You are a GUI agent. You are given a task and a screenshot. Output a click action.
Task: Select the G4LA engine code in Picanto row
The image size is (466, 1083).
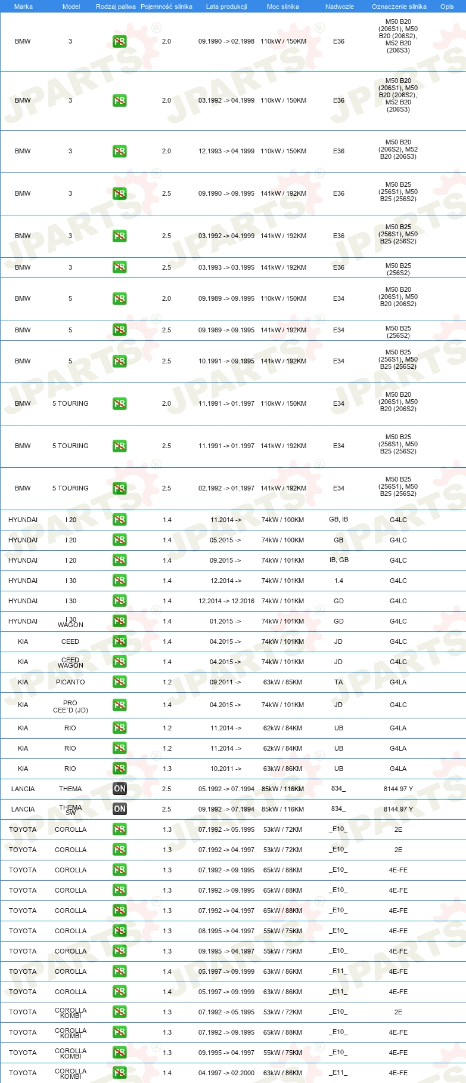click(398, 682)
